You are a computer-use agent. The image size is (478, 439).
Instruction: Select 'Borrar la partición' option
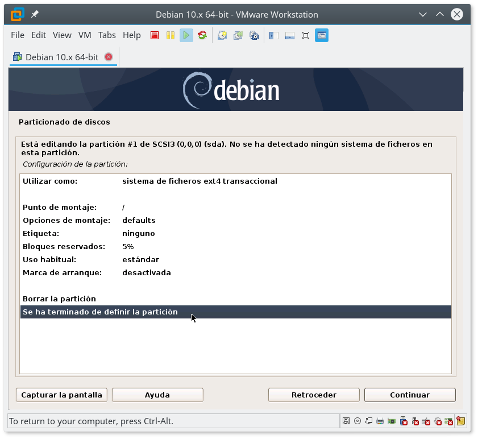tap(236, 299)
